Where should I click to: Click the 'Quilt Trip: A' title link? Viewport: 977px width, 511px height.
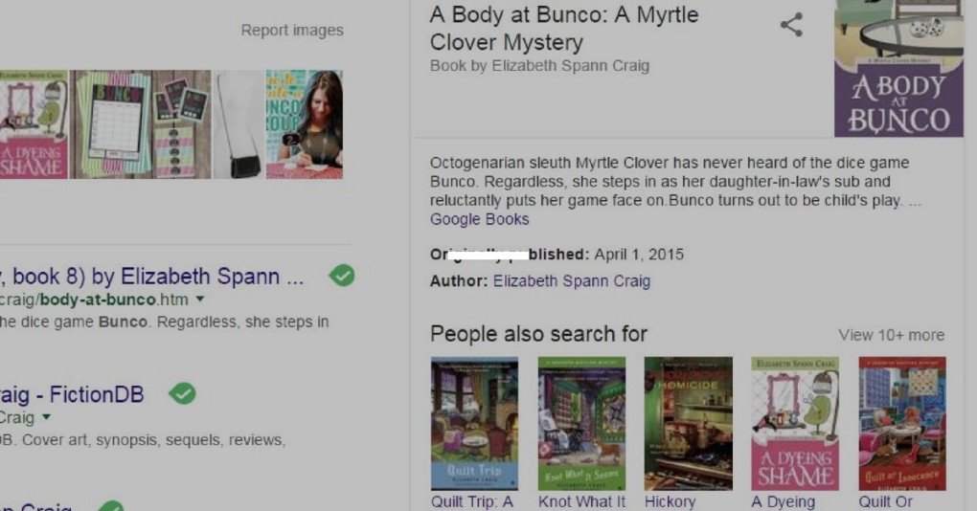471,501
